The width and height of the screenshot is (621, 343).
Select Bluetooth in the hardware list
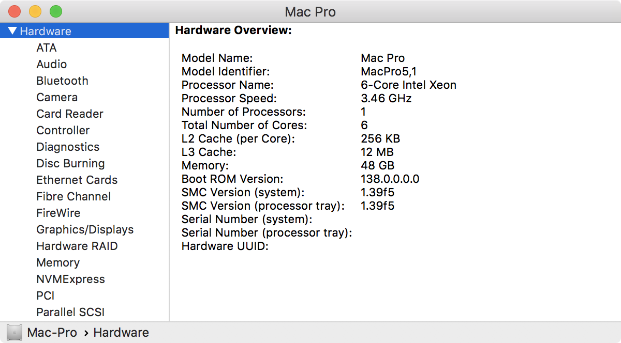point(63,81)
